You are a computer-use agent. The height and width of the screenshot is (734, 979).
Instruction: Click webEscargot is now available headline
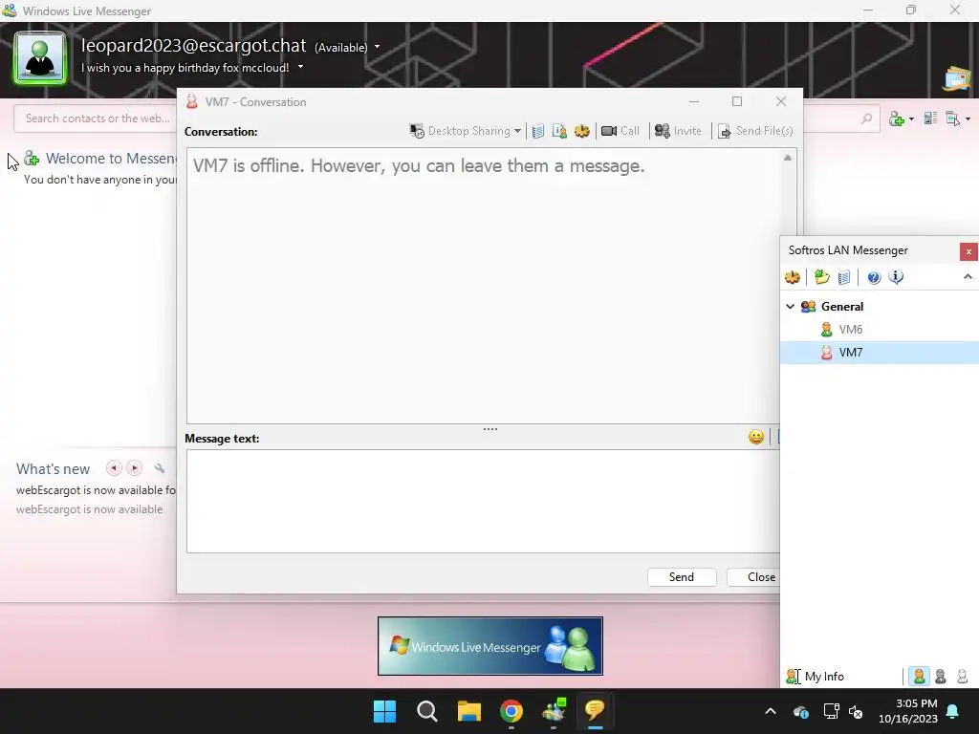[97, 490]
